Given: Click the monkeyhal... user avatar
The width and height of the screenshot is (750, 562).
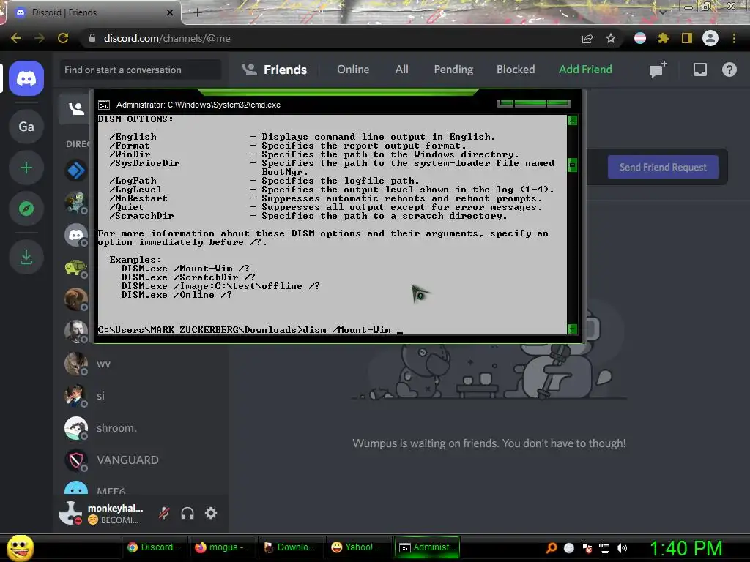Looking at the screenshot, I should click(70, 513).
